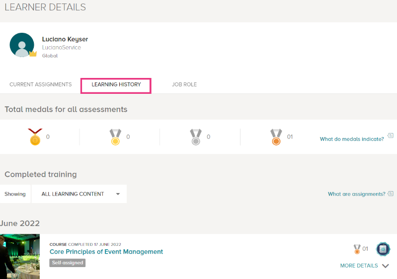The height and width of the screenshot is (279, 397).
Task: Open the What are assignments link
Action: tap(356, 194)
